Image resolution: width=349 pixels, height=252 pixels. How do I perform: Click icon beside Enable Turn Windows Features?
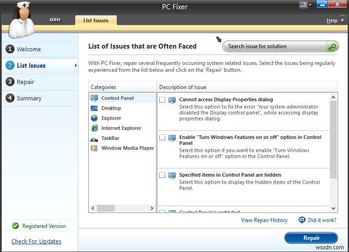172,138
